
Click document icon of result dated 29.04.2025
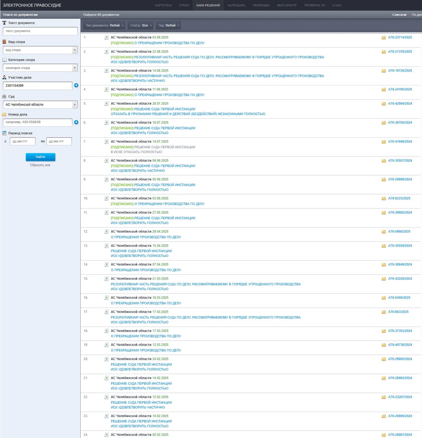click(x=107, y=232)
